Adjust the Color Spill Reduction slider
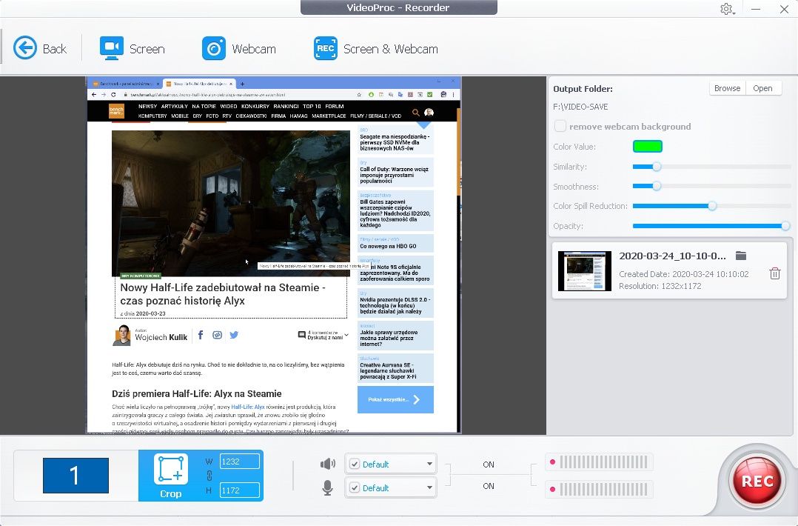 click(712, 206)
